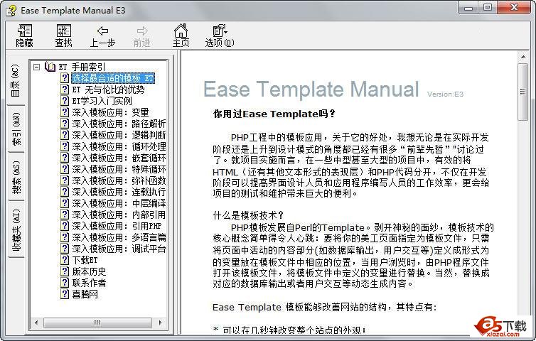
Task: Open the 查找 (Find) toolbar icon
Action: click(x=64, y=31)
